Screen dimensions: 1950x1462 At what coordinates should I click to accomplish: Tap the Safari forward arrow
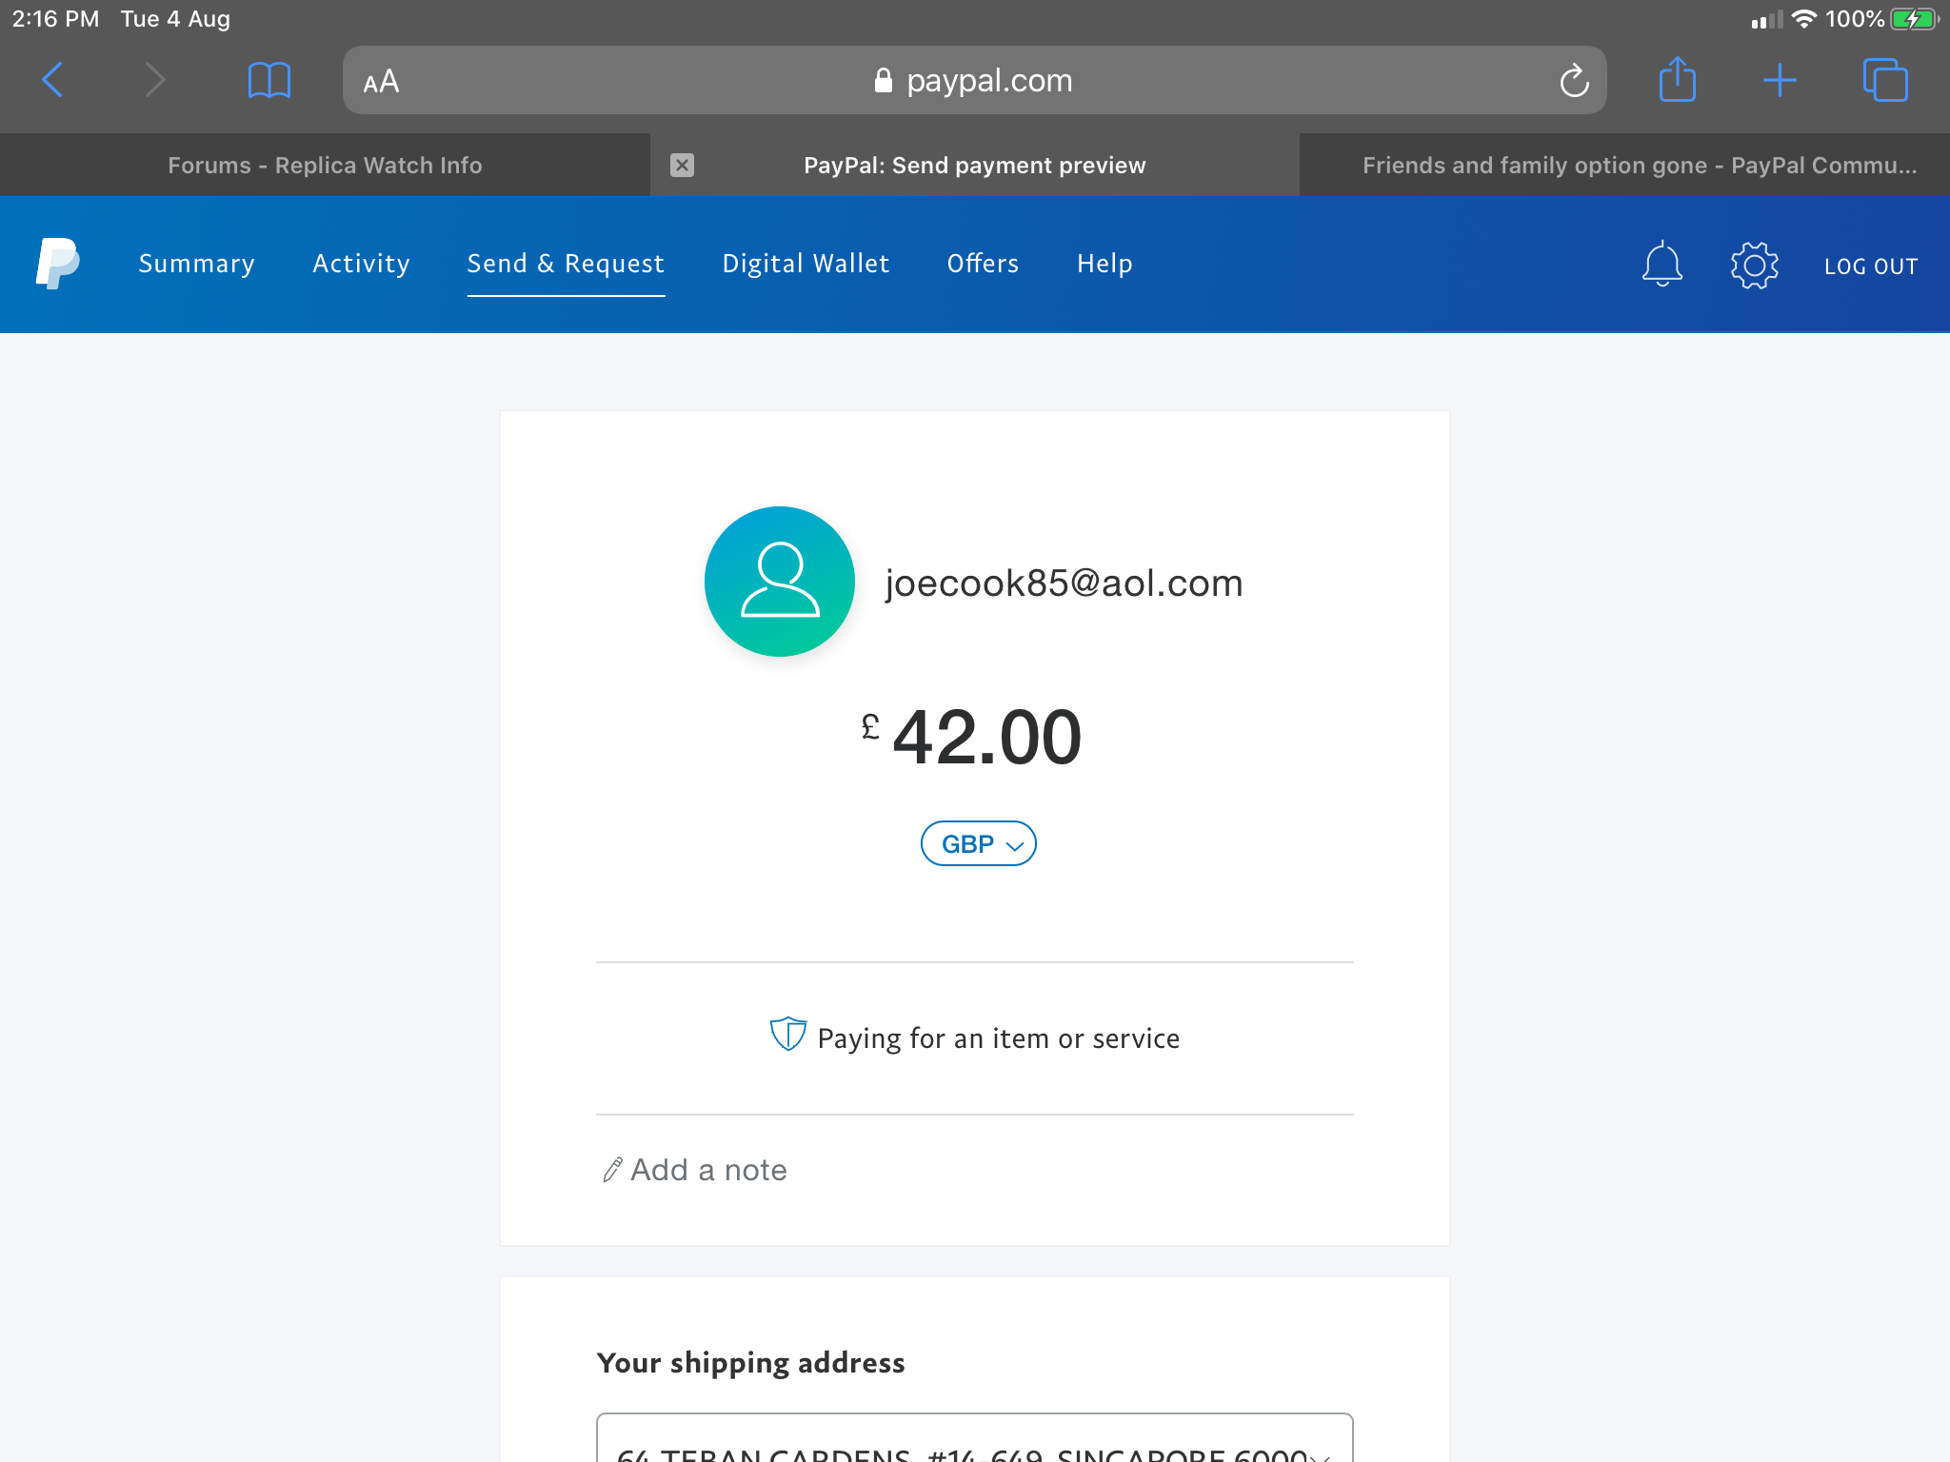pyautogui.click(x=154, y=80)
